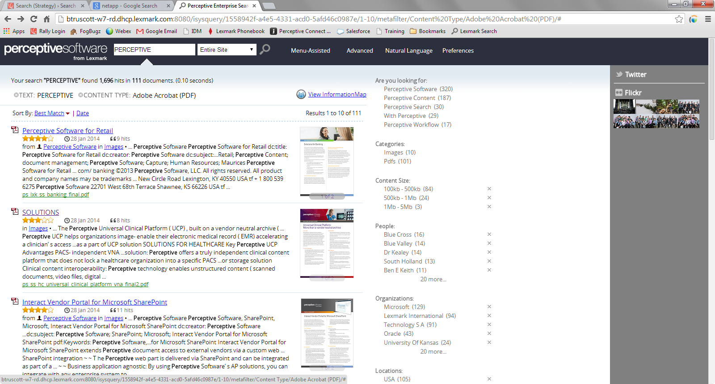Open the Best Match sort dropdown

52,113
